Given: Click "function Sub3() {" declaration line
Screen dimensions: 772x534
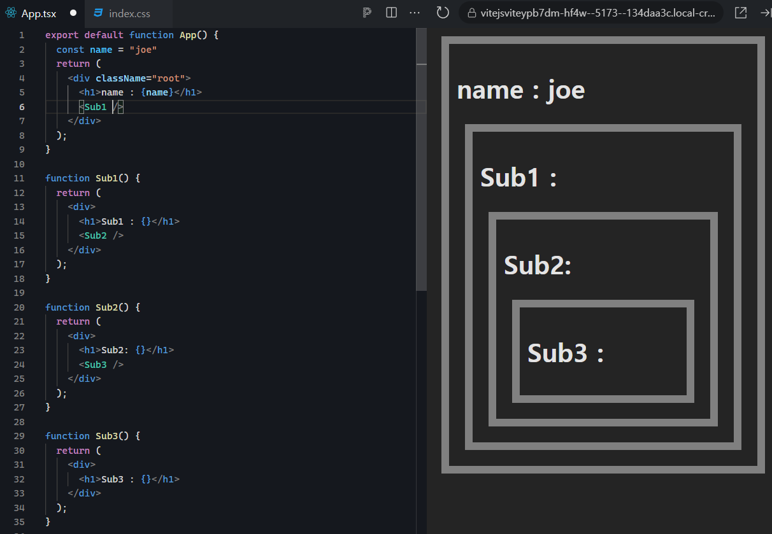Looking at the screenshot, I should [x=92, y=436].
